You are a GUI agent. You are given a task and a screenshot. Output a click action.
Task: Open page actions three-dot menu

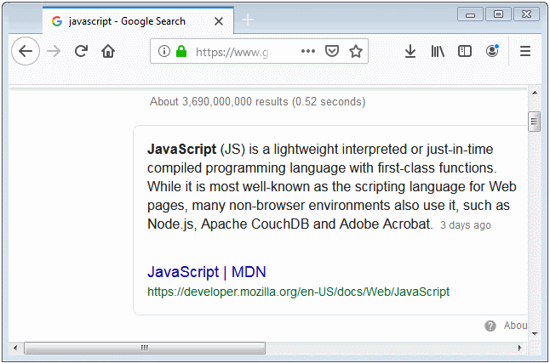[x=308, y=51]
